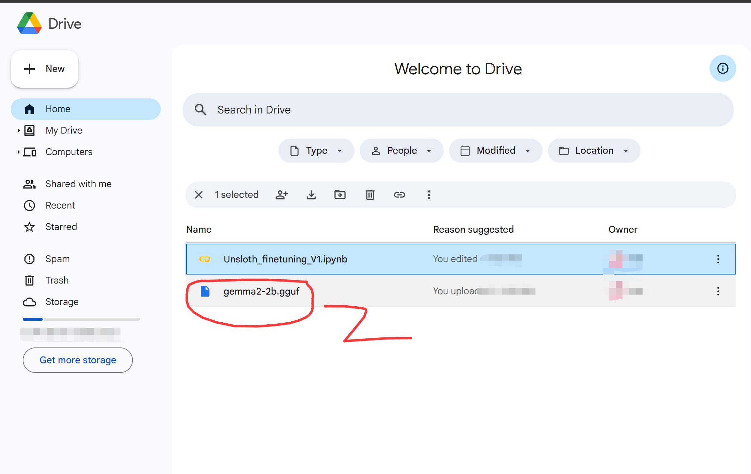Screen dimensions: 751x474
Task: Click the storage usage progress bar
Action: [81, 319]
